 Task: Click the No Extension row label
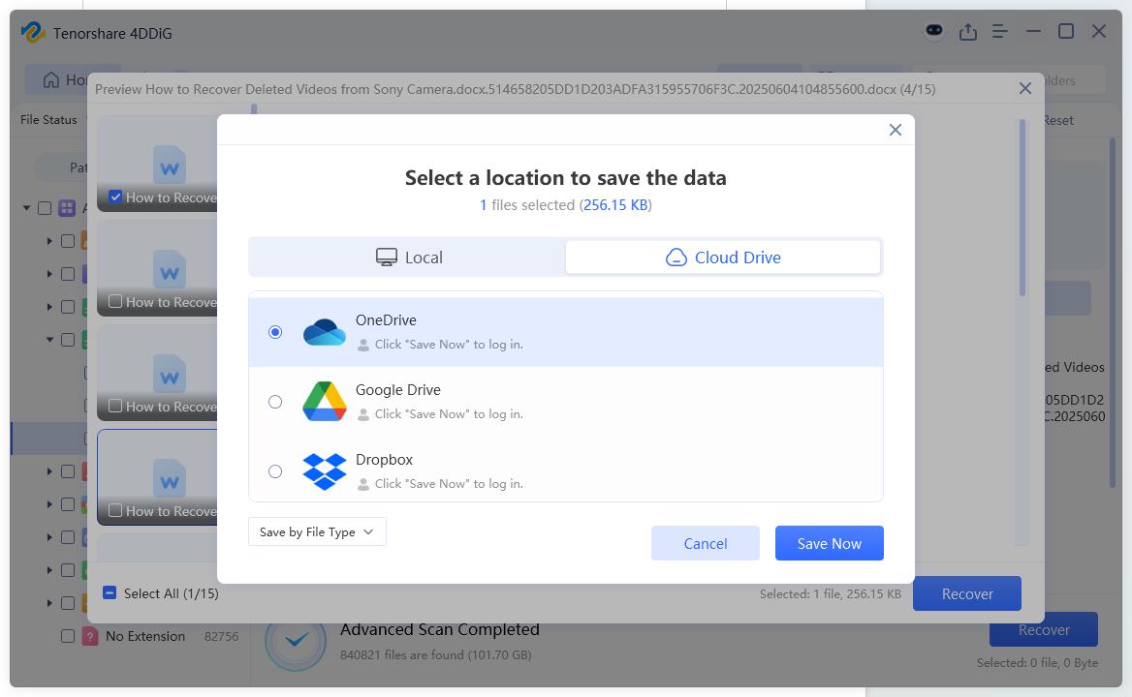(x=145, y=636)
